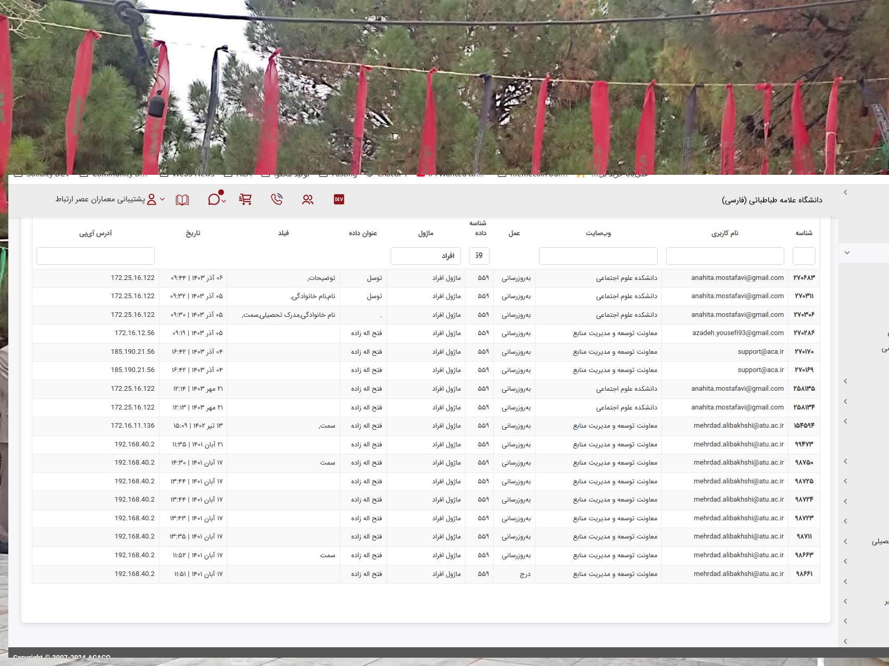Sort by the نام کاربری column header
Viewport: 889px width, 666px height.
pos(725,233)
